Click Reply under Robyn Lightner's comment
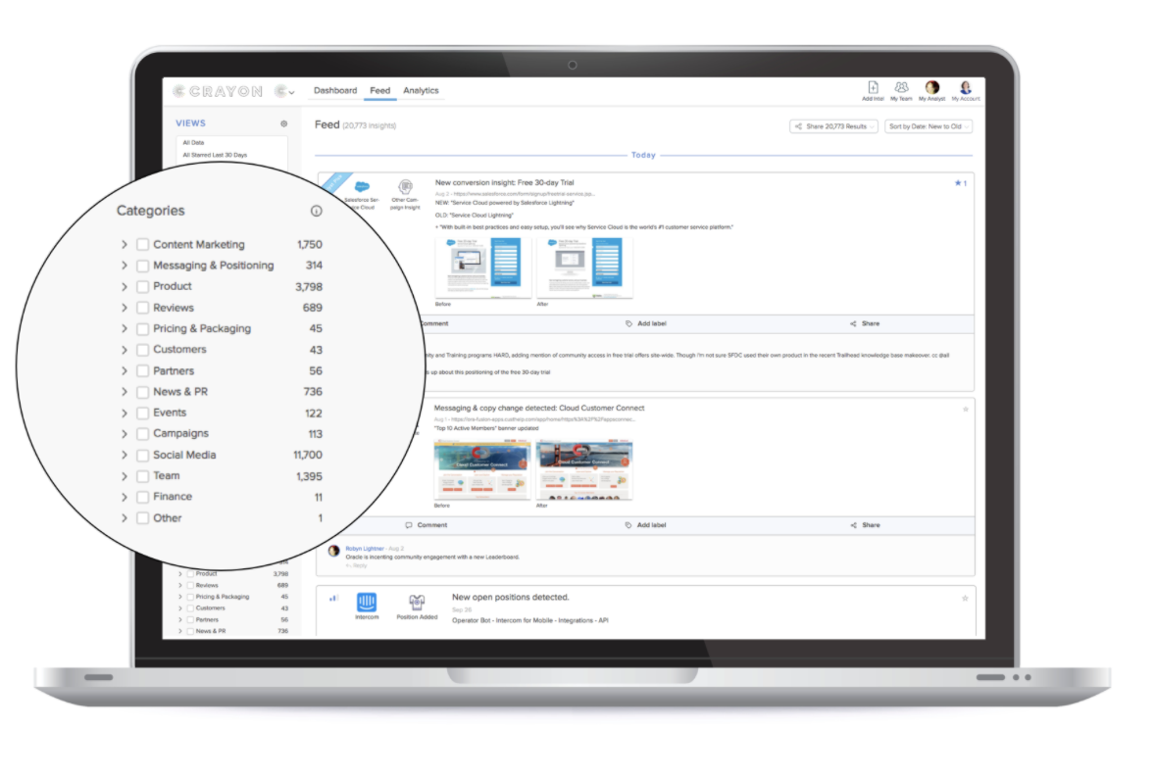The height and width of the screenshot is (778, 1155). 358,566
